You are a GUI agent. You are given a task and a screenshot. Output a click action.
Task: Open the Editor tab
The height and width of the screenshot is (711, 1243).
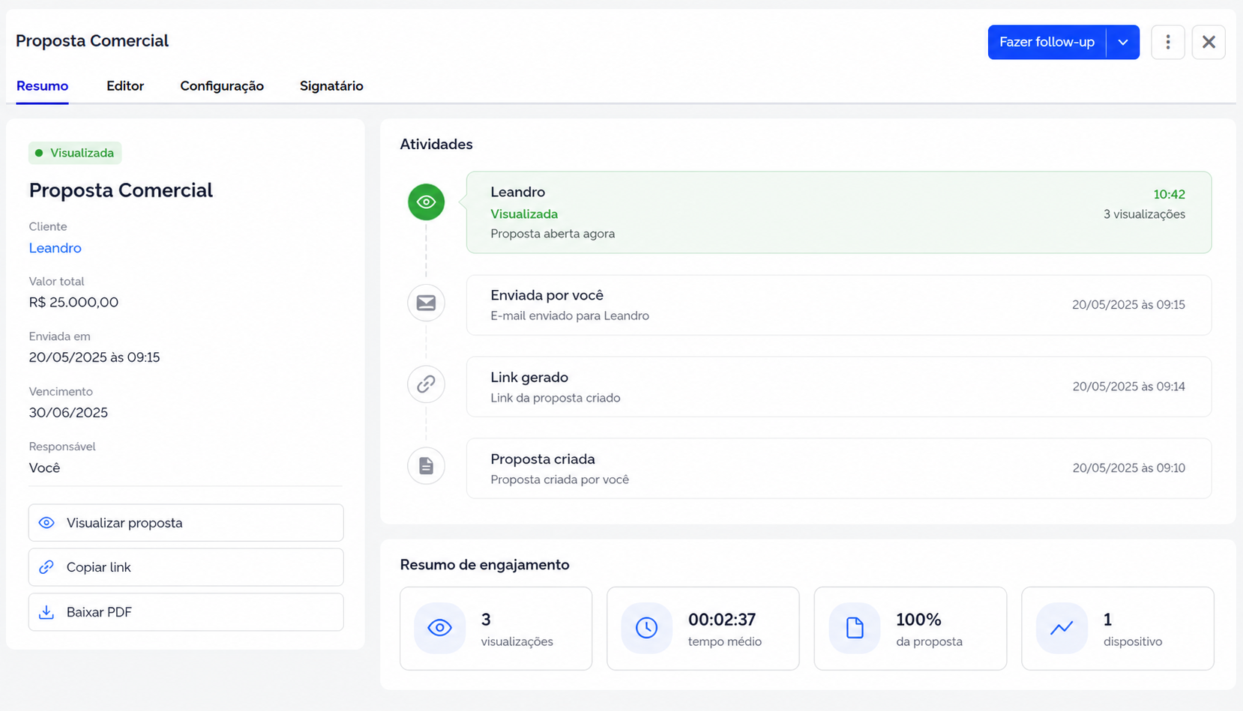coord(125,86)
